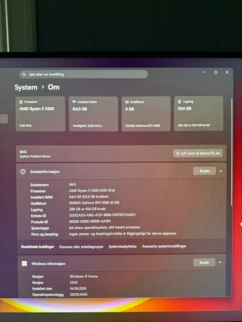Select the 'AMD Ryzen 5 5500 (3.60 GHz)' value
The height and width of the screenshot is (322, 242).
pyautogui.click(x=92, y=190)
